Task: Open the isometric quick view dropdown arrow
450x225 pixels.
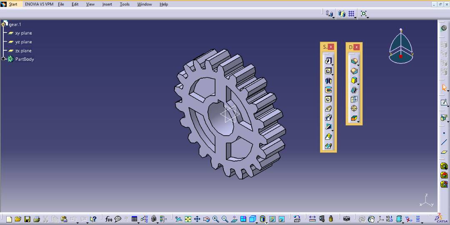Action: [257, 222]
